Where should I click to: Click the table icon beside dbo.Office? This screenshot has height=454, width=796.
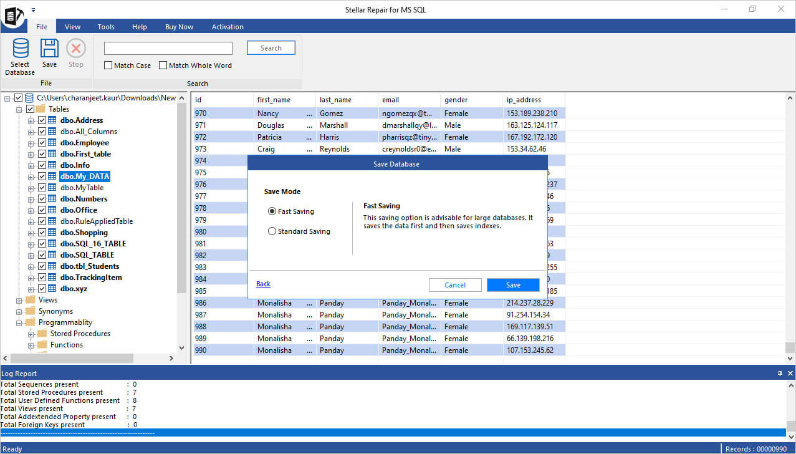[x=52, y=210]
